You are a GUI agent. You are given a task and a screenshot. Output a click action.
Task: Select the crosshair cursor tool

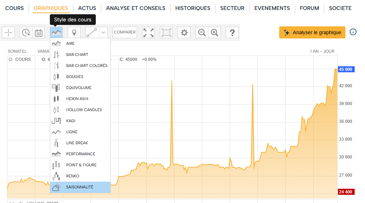pyautogui.click(x=9, y=32)
